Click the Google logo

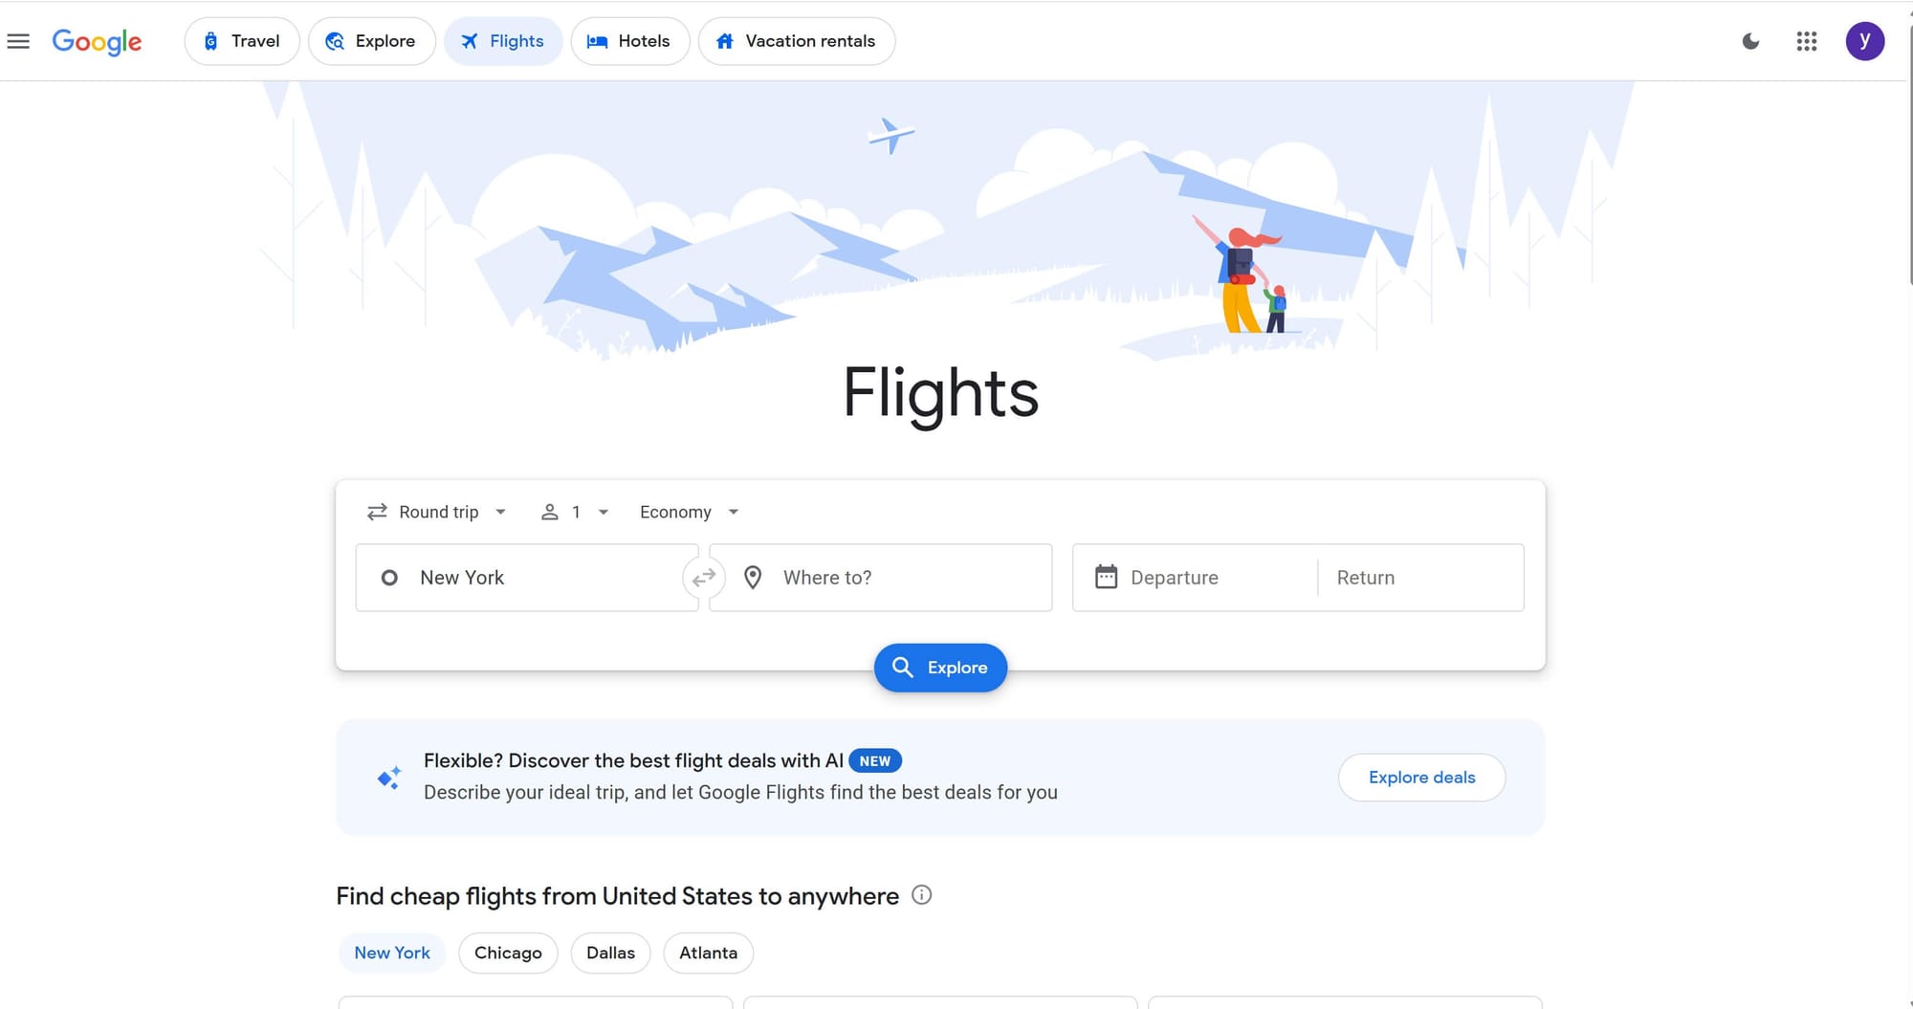[x=97, y=41]
